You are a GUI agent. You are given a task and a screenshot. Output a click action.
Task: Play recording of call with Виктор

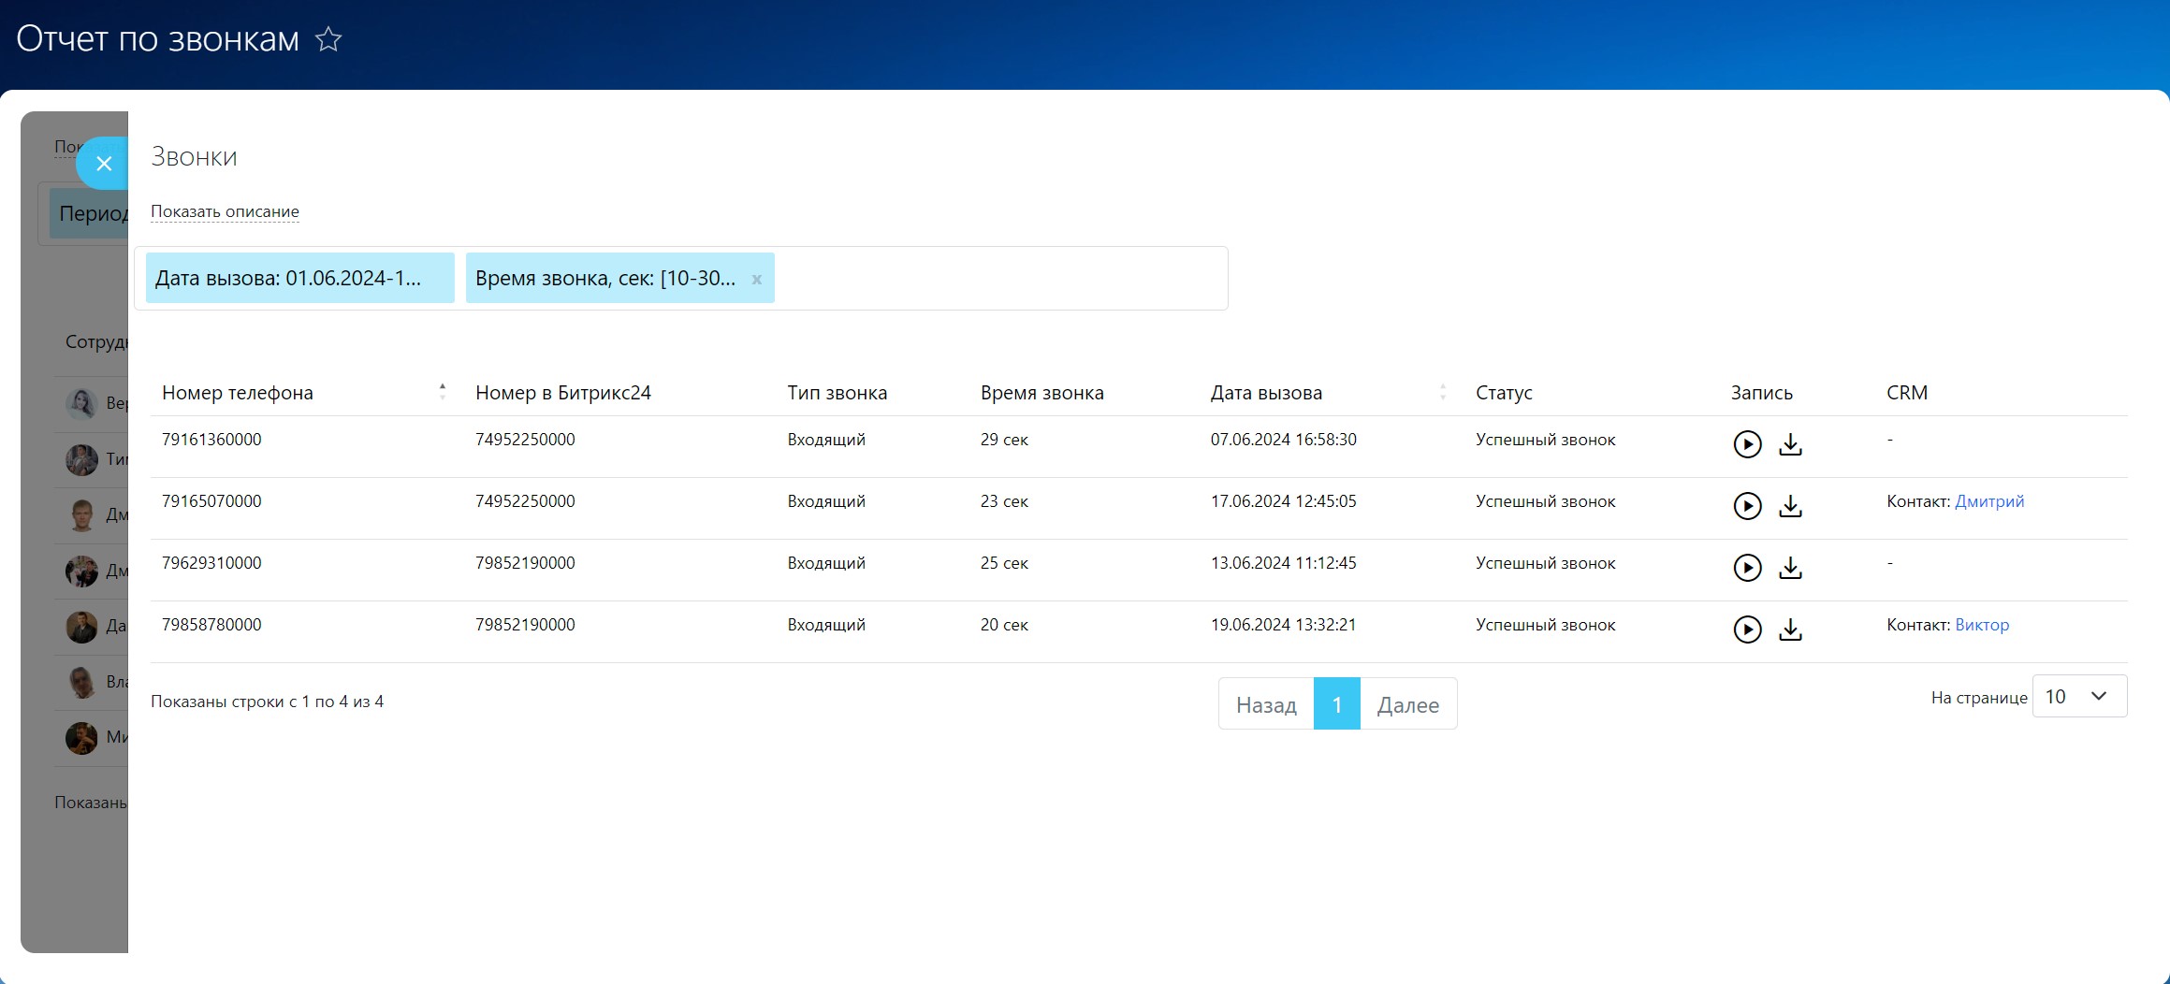(1746, 629)
